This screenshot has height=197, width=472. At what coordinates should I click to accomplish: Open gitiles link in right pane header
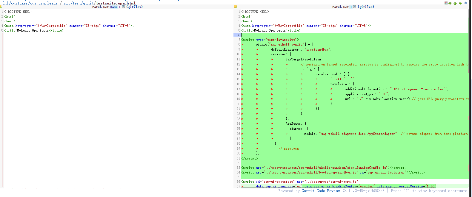[366, 7]
